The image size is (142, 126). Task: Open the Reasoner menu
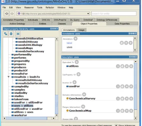coord(29,8)
